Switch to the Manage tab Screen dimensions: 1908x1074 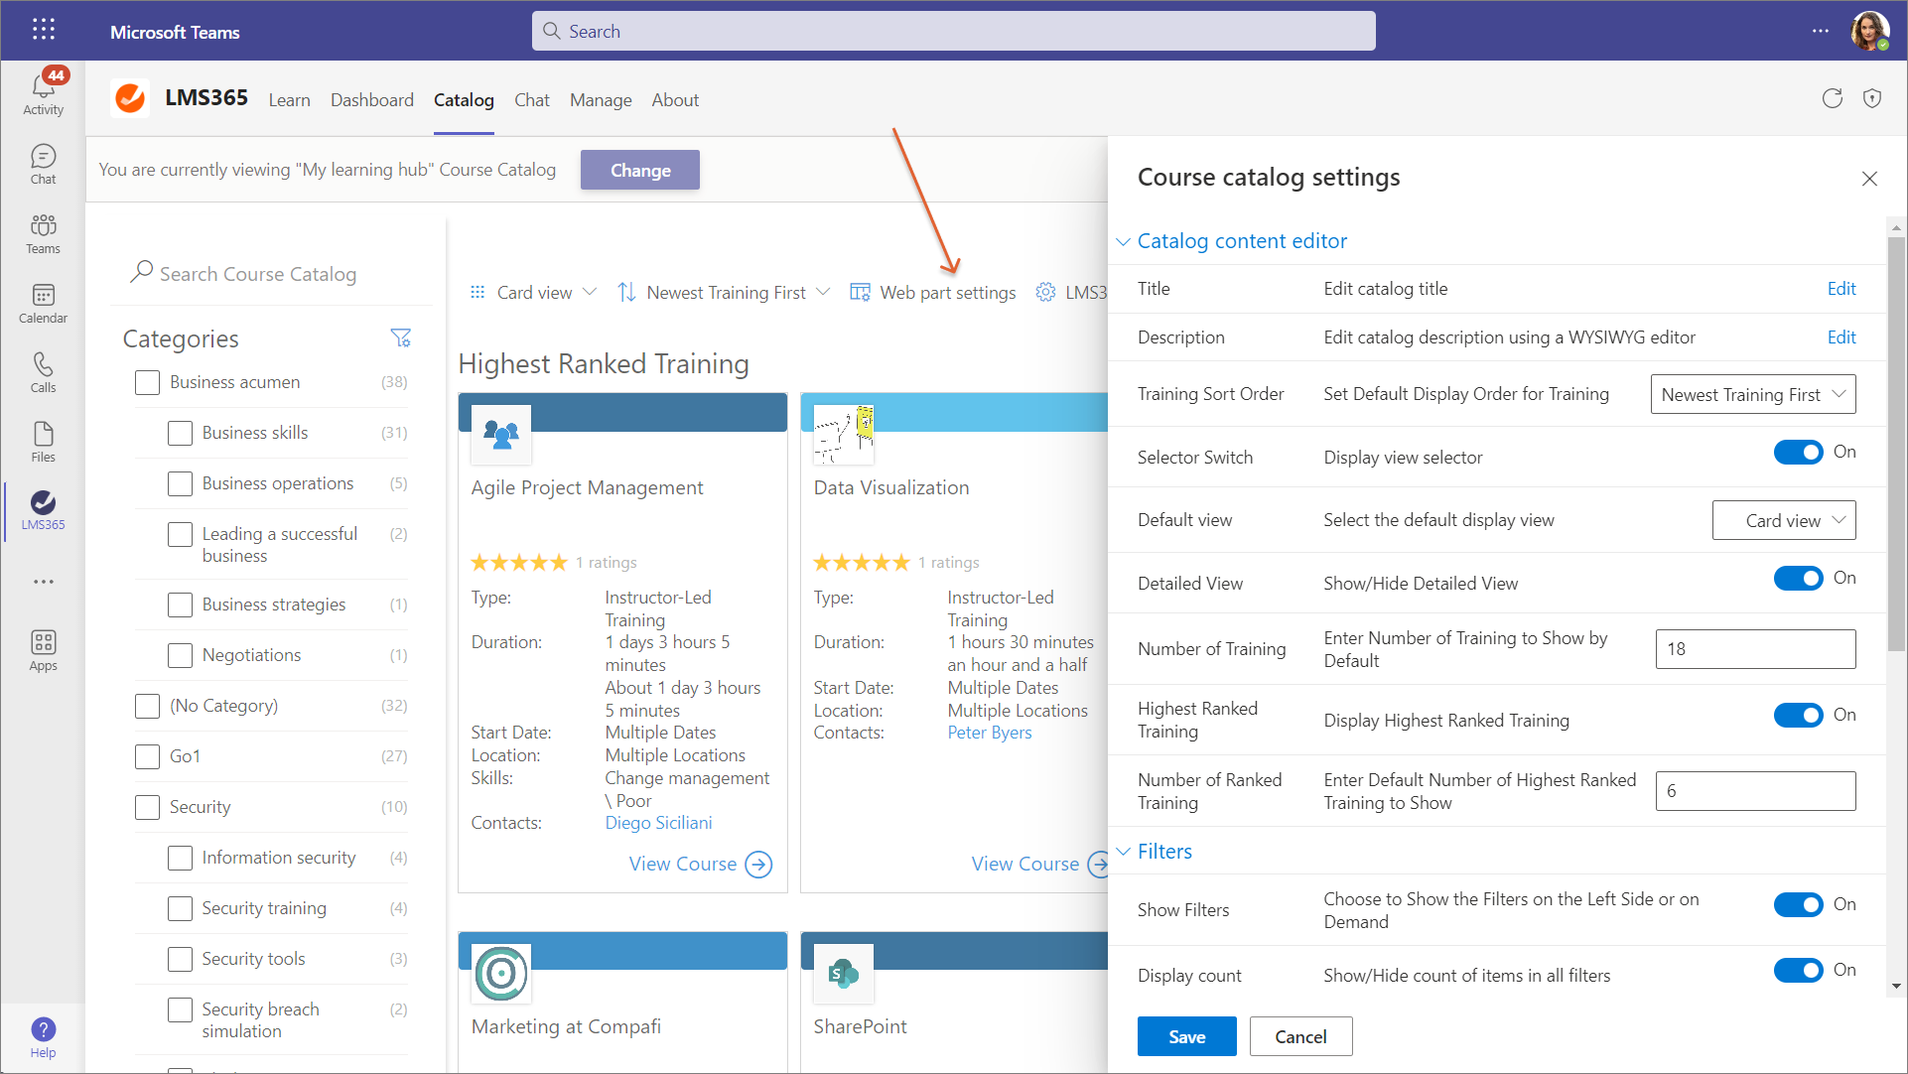[x=600, y=100]
